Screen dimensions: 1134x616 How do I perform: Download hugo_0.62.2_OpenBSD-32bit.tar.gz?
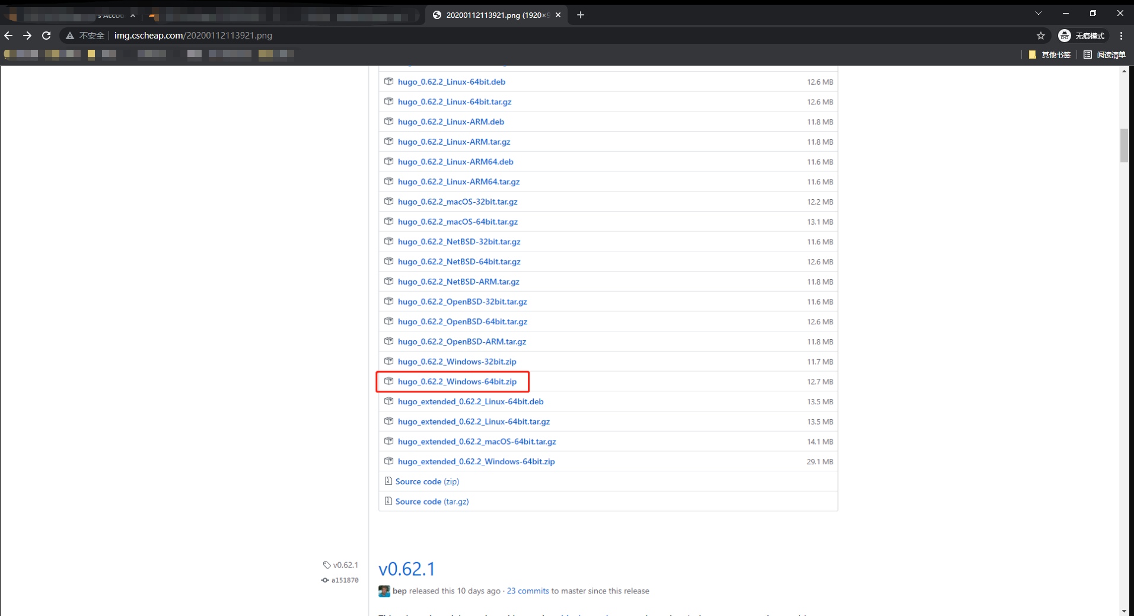(x=463, y=302)
